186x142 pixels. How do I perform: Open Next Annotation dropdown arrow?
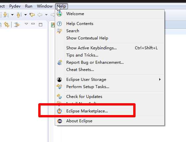click(12, 15)
